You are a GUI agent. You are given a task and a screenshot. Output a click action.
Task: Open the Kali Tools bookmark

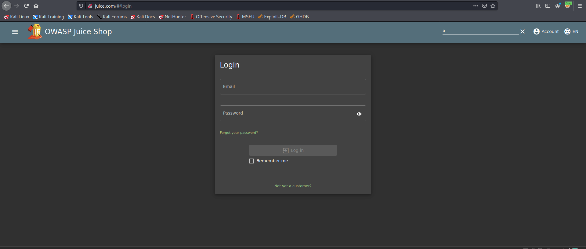[x=80, y=17]
